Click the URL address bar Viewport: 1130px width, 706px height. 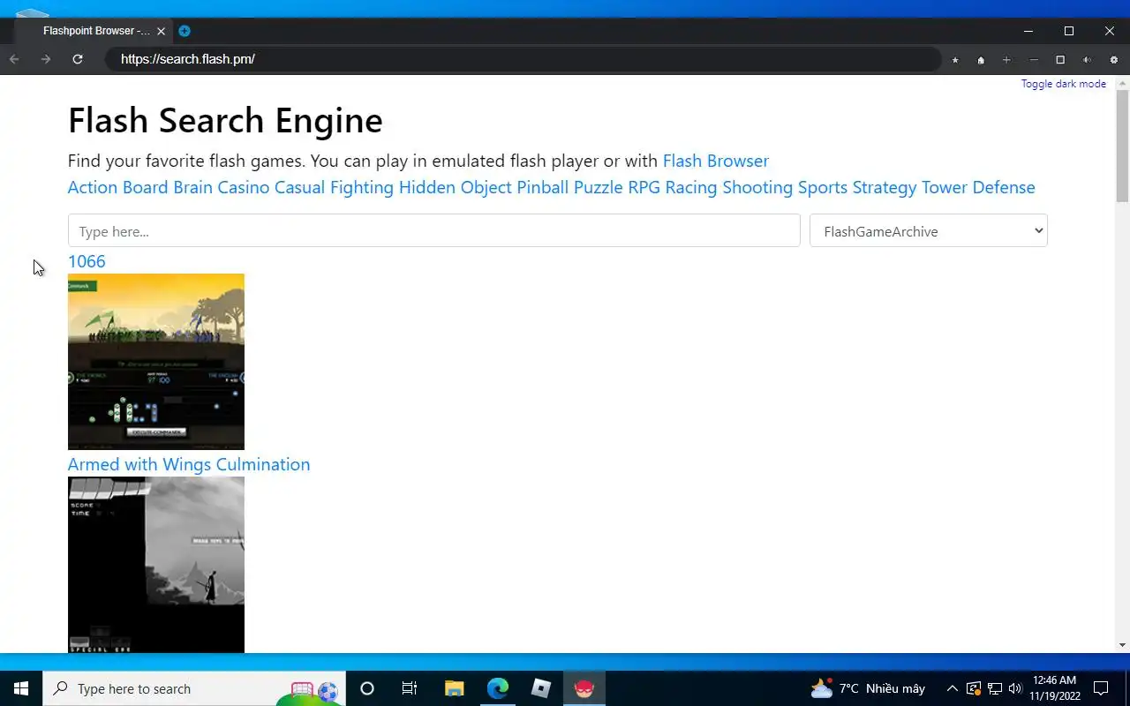click(x=523, y=59)
